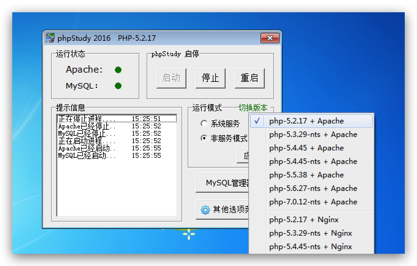
Task: Click the Apache: status label
Action: [84, 70]
